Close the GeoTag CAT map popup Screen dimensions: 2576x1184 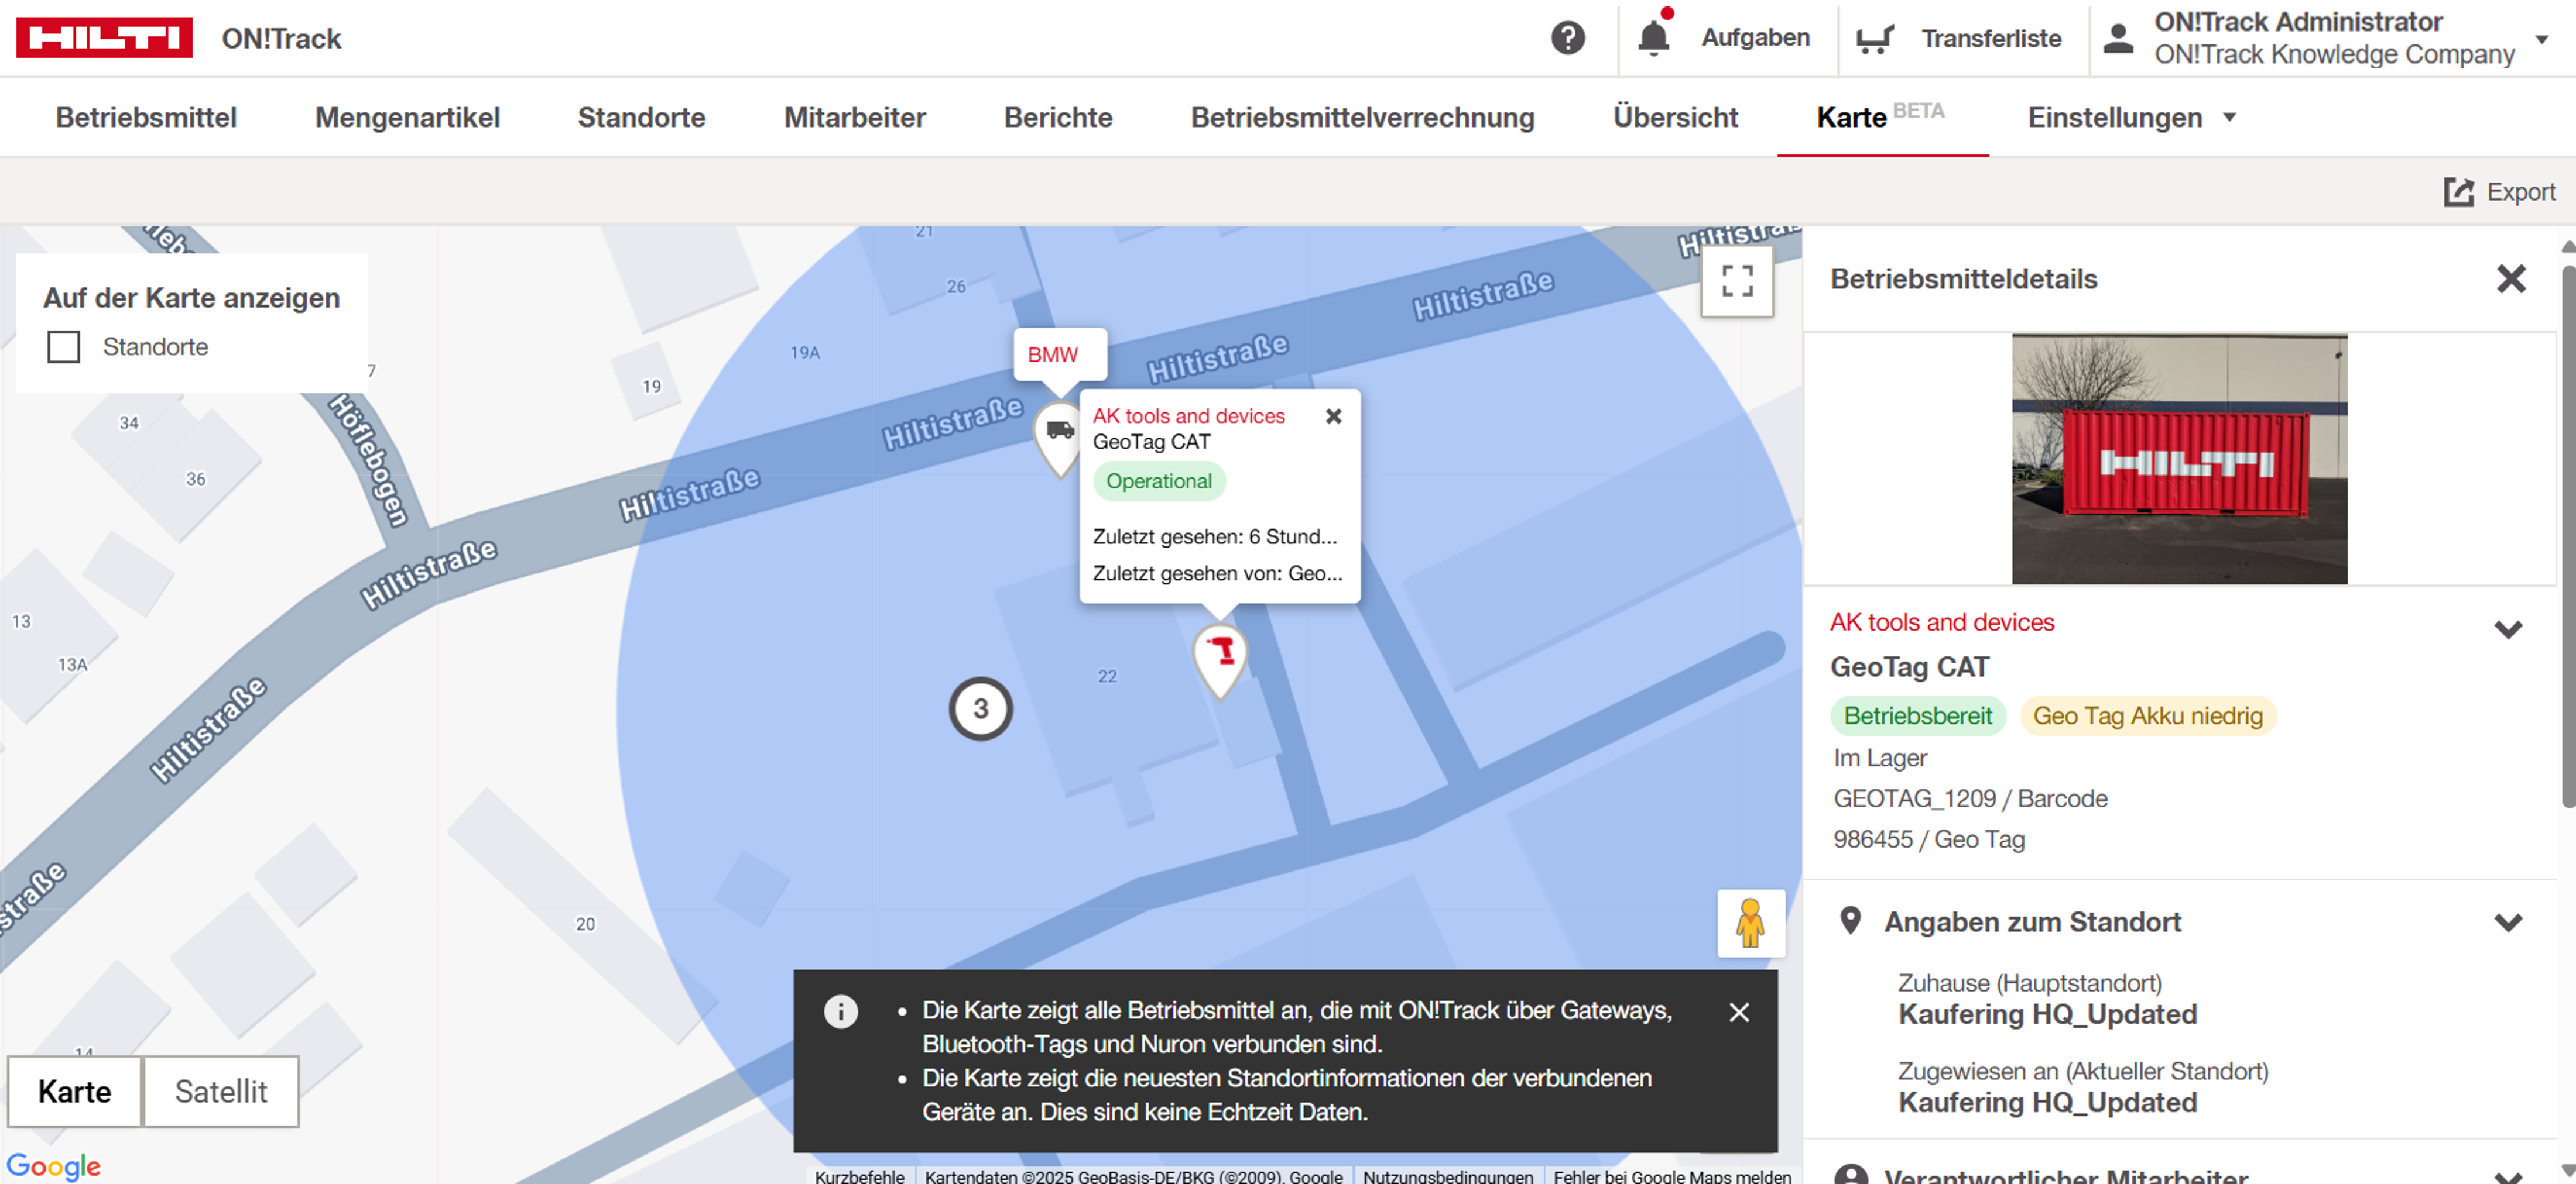pyautogui.click(x=1333, y=416)
